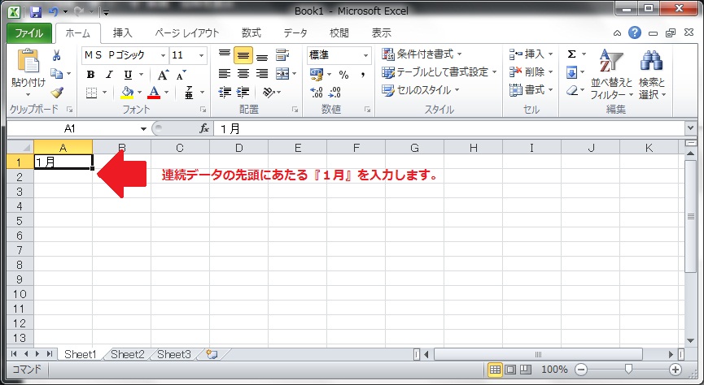The width and height of the screenshot is (704, 385).
Task: Open the font size dropdown
Action: [x=202, y=55]
